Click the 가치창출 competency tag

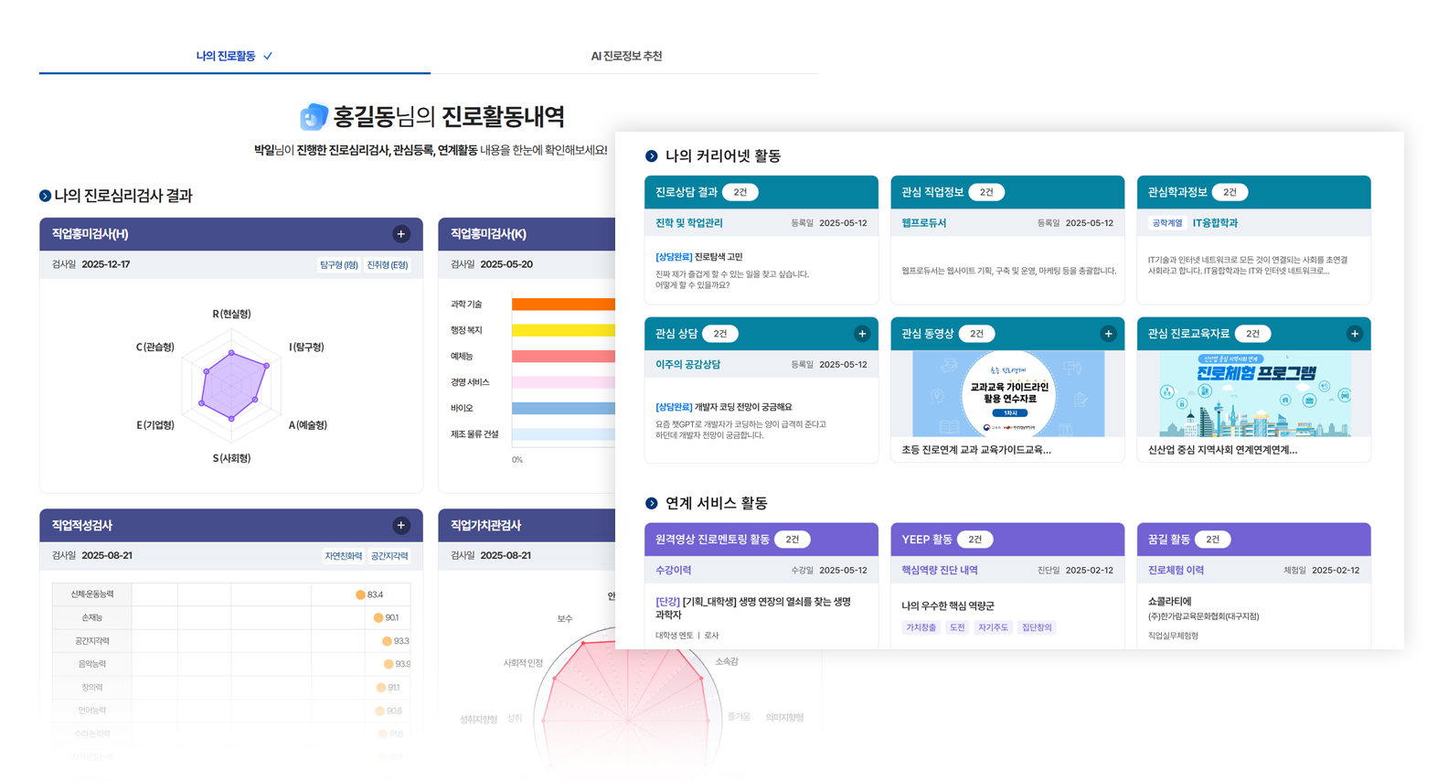921,628
